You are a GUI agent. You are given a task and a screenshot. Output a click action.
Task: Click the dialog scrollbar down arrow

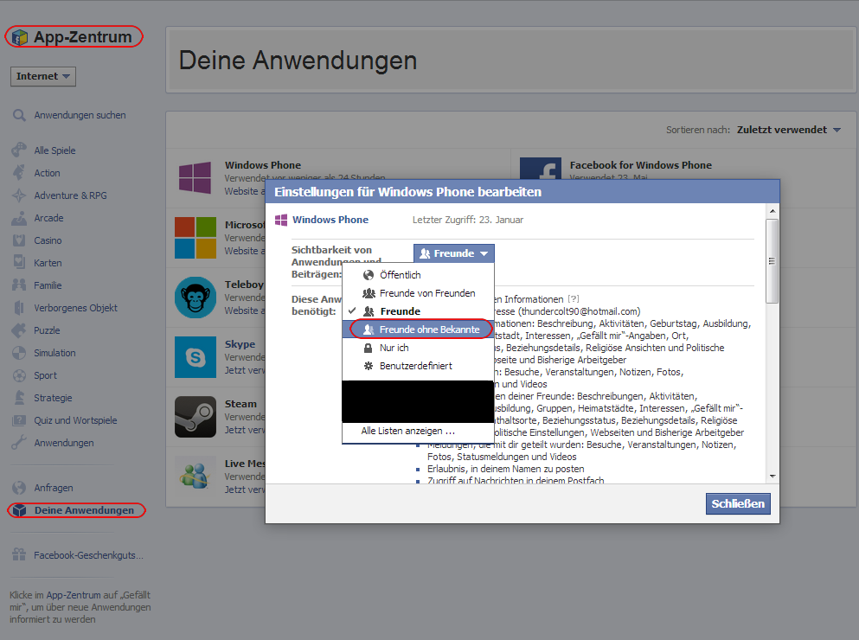click(772, 477)
